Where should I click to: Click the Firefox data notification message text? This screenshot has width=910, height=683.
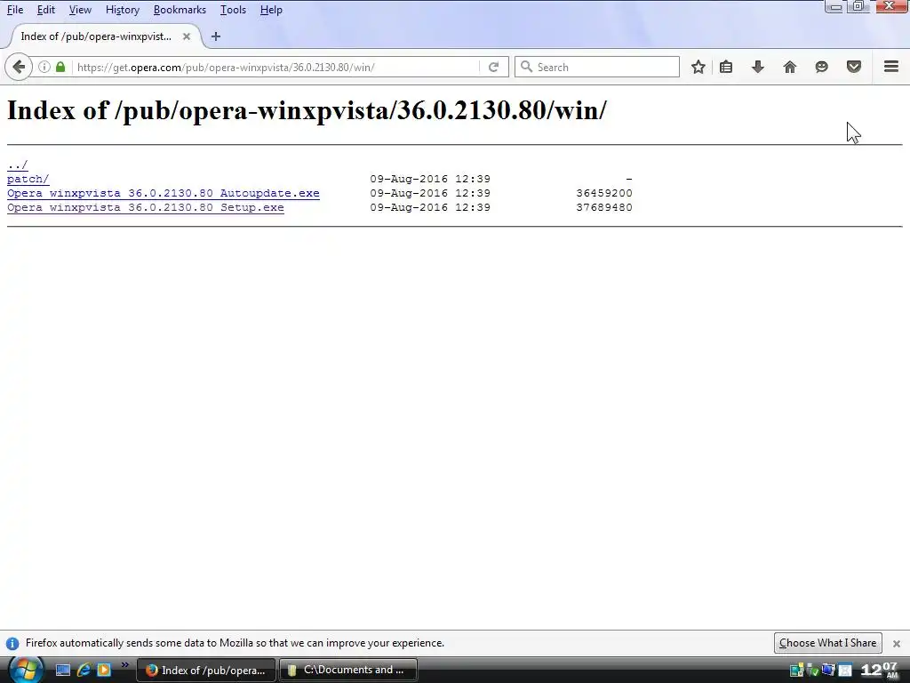pyautogui.click(x=235, y=643)
